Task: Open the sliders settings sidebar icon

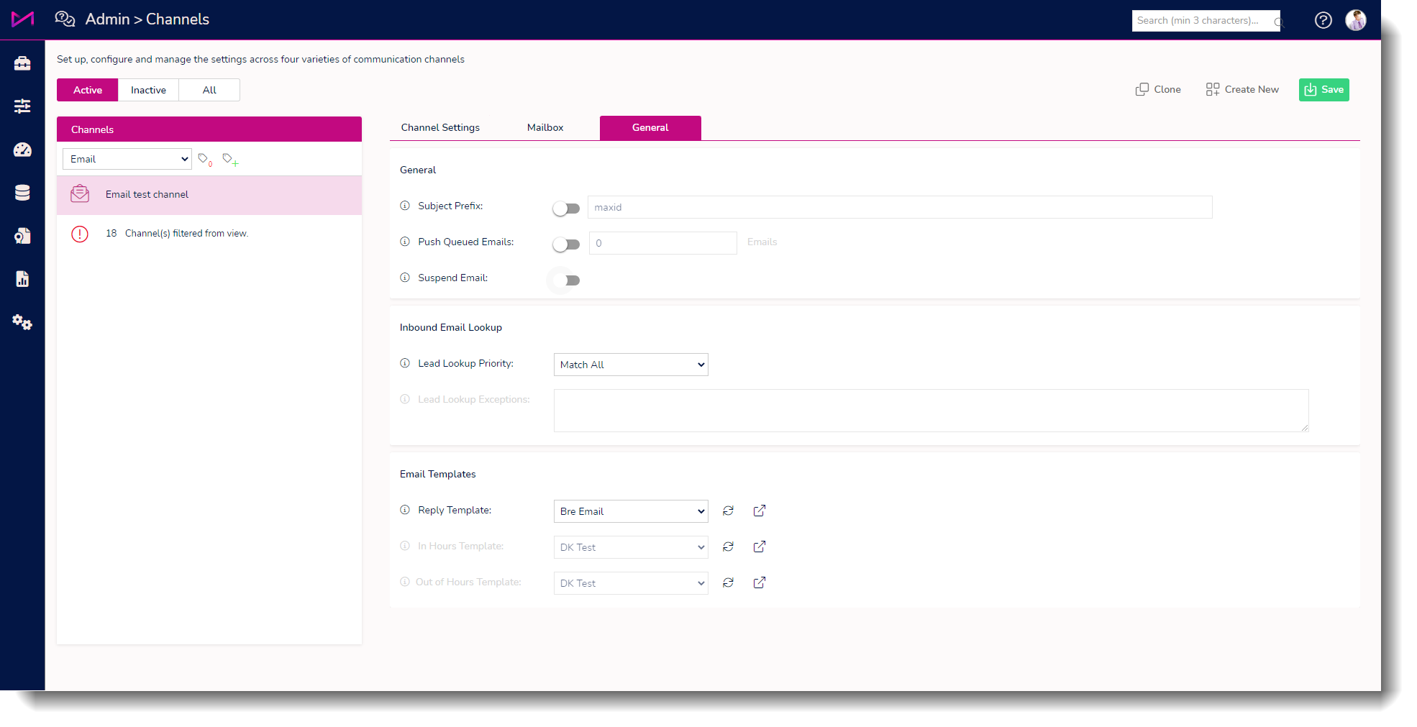Action: (x=22, y=106)
